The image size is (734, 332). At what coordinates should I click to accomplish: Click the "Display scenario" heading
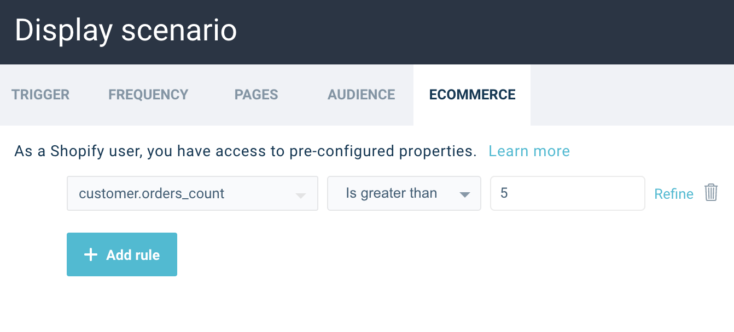[x=126, y=31]
